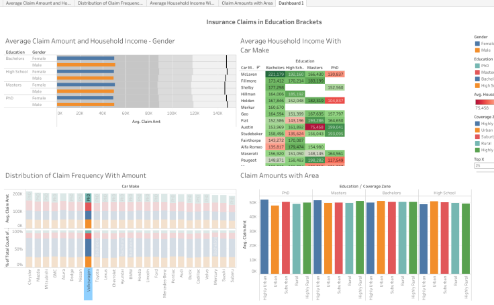The height and width of the screenshot is (305, 494).
Task: Select the Rural swatch in Coverage legend
Action: tap(477, 142)
